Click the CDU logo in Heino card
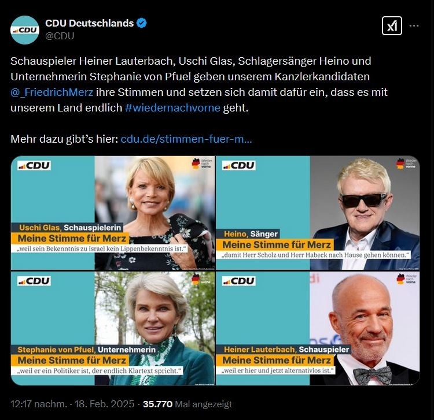The image size is (434, 420). (x=239, y=165)
